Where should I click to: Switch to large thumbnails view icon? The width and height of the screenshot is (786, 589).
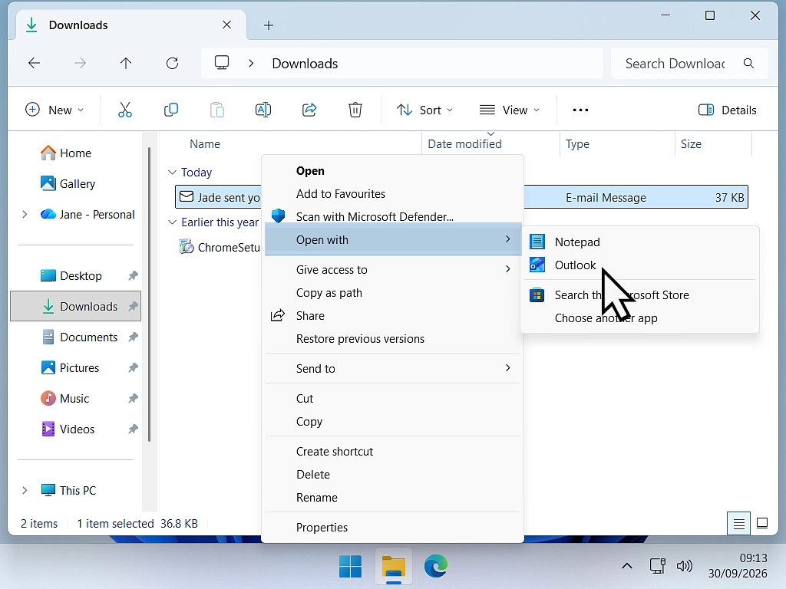[762, 523]
